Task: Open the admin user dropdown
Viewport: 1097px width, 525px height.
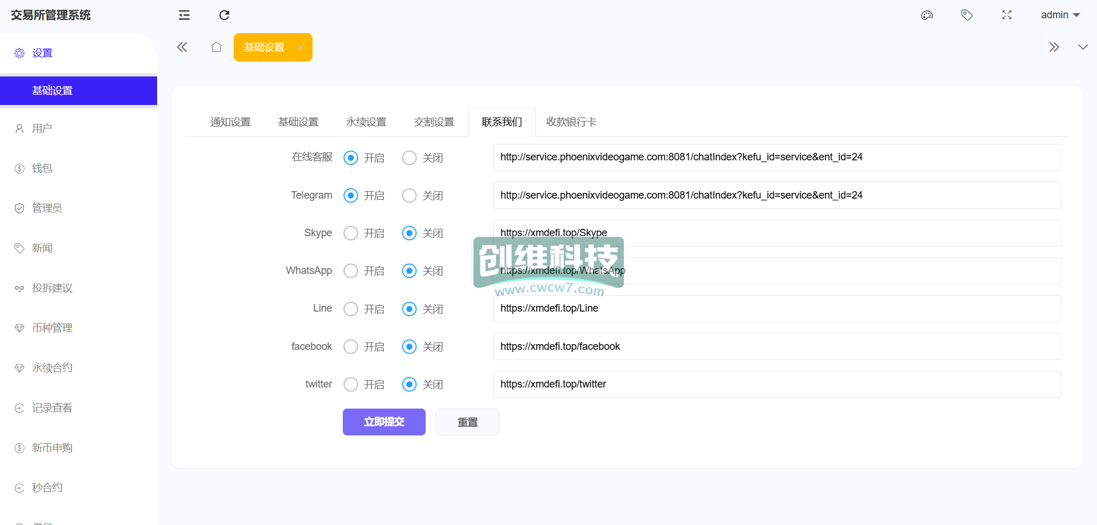Action: pos(1060,15)
